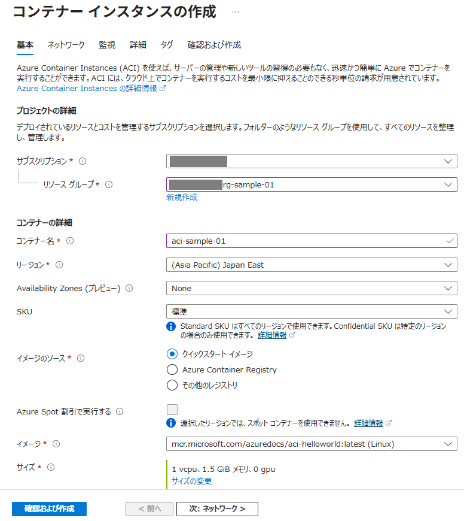464x521 pixels.
Task: Switch to タグ tab
Action: tap(167, 45)
